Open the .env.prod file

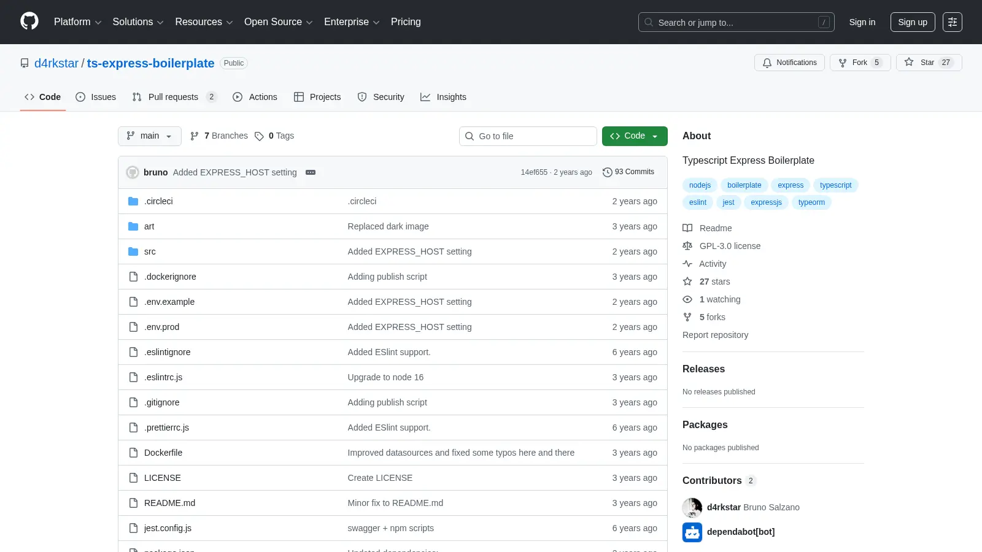coord(161,327)
